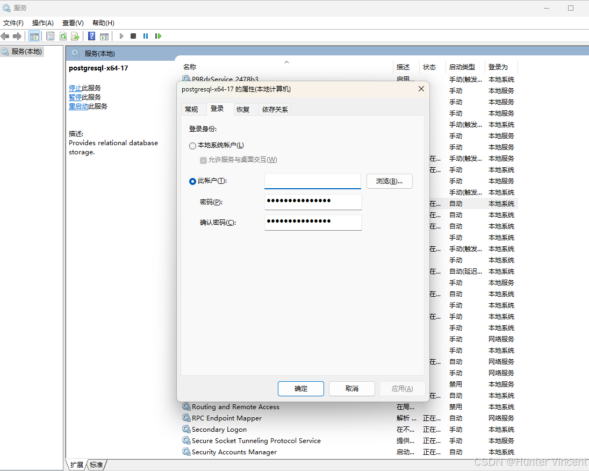Click the Back navigation arrow in the toolbar
This screenshot has width=589, height=471.
click(x=5, y=36)
